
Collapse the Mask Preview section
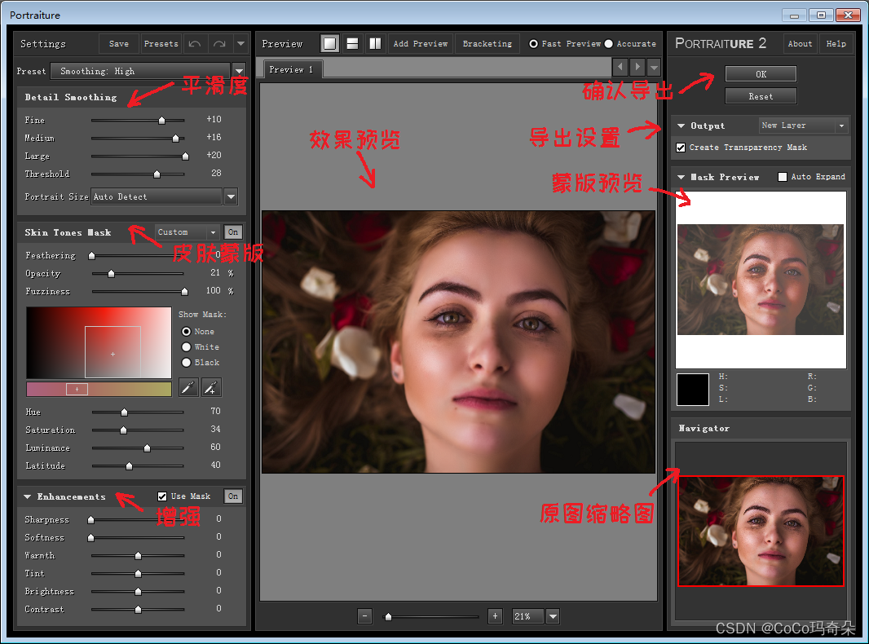point(682,178)
